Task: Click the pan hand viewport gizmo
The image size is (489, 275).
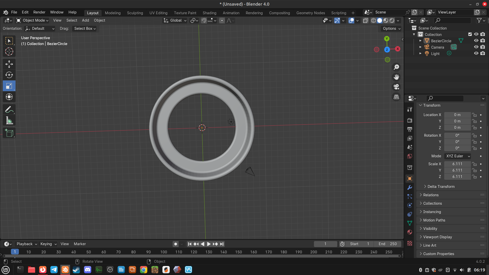Action: tap(396, 77)
